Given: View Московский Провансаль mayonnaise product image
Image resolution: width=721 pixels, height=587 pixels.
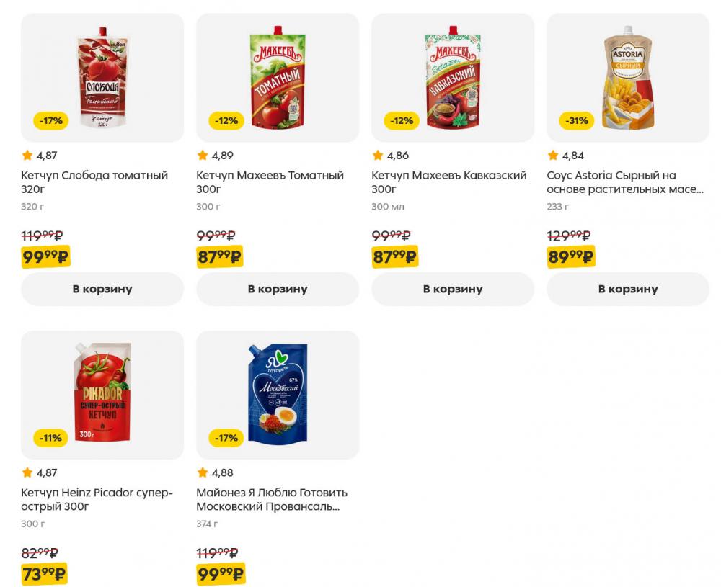Looking at the screenshot, I should [278, 395].
